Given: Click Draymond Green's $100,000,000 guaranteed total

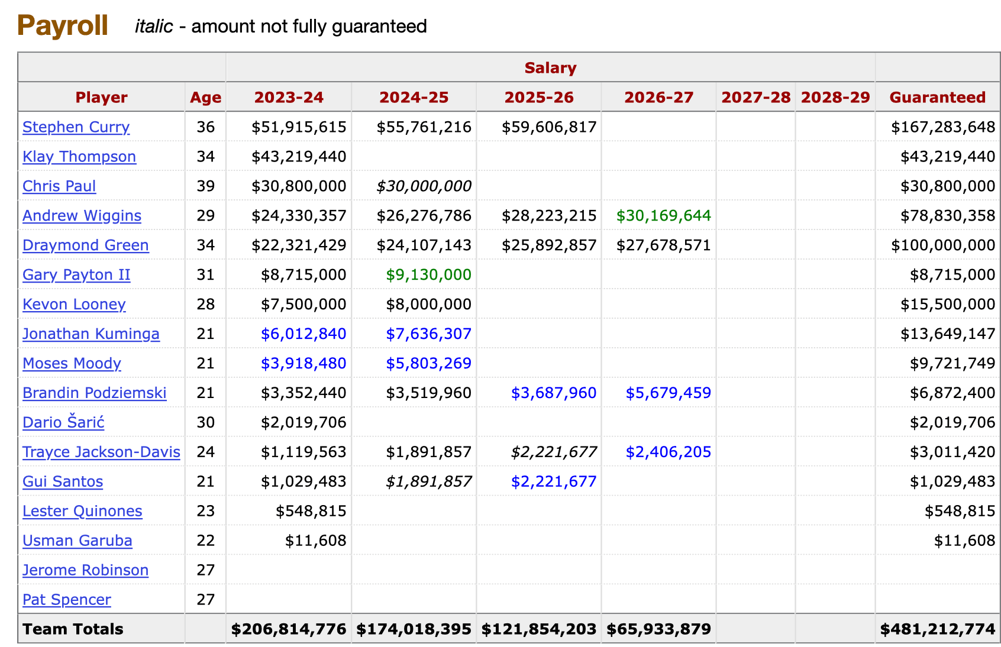Looking at the screenshot, I should pyautogui.click(x=943, y=245).
